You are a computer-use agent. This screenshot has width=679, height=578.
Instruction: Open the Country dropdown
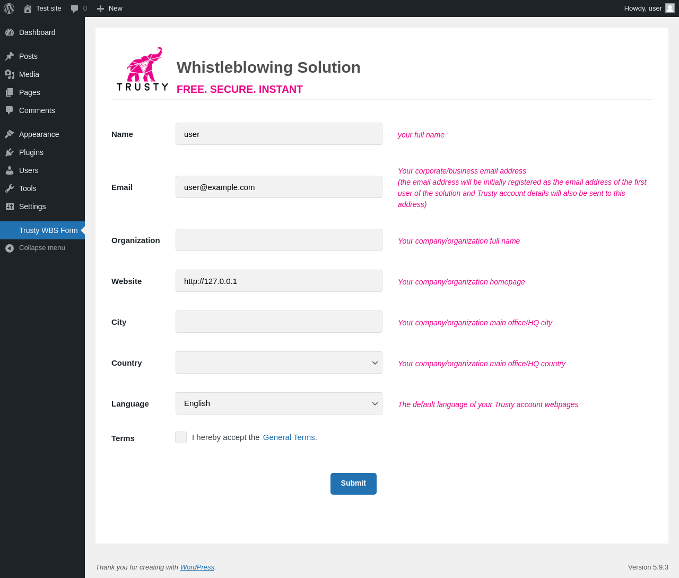[279, 363]
